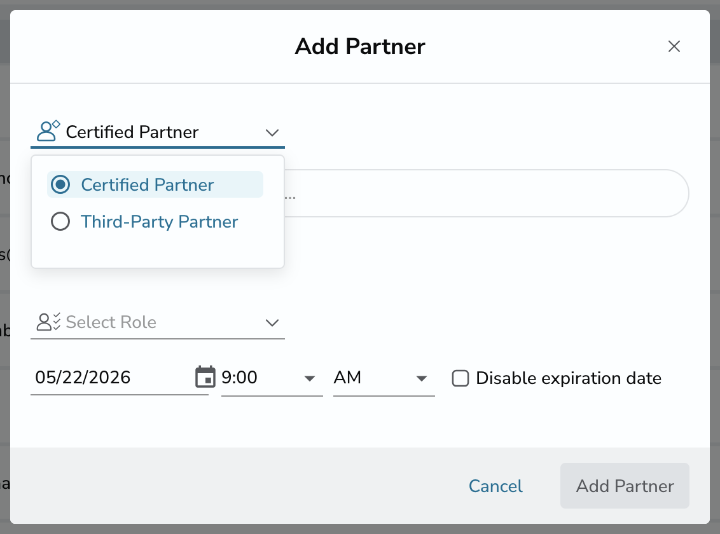Click the Select Role person-checklist icon

point(48,322)
